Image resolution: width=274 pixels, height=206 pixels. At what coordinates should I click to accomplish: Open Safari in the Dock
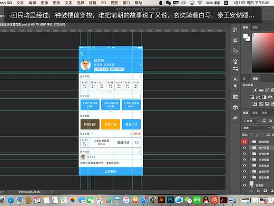click(11, 200)
